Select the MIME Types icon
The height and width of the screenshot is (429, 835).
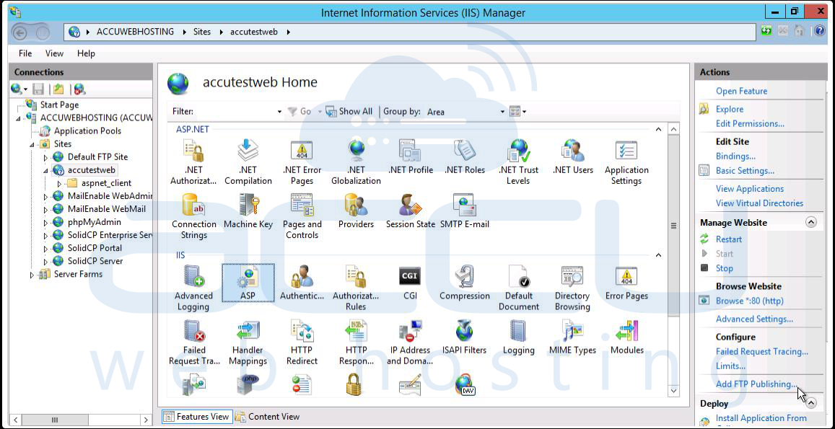point(573,337)
